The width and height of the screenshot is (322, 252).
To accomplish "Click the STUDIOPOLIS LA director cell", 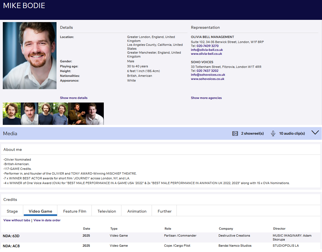I will click(286, 246).
